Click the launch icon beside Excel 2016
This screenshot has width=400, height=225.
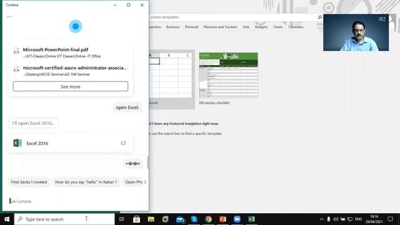[123, 143]
